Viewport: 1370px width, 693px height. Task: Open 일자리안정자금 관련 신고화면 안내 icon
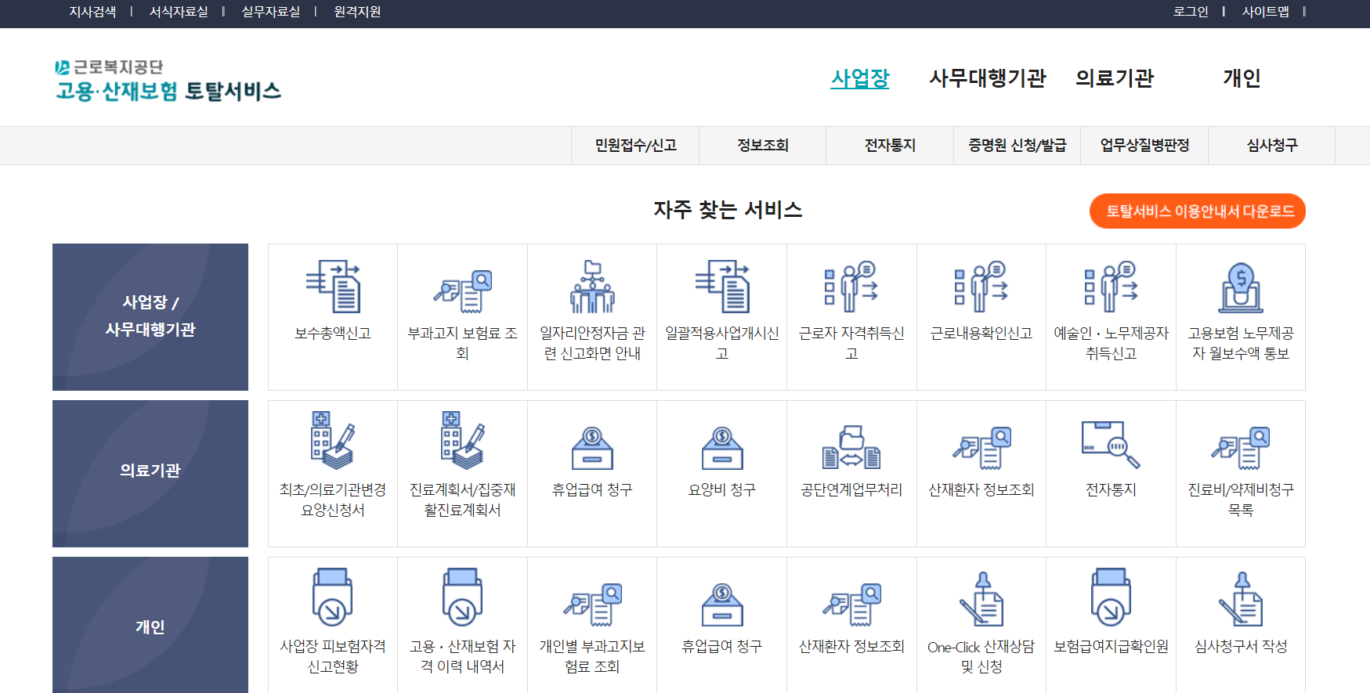(x=592, y=287)
